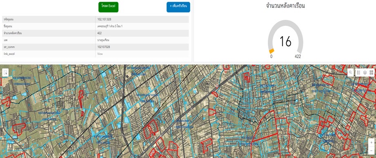Click the green โหลด Excel button
This screenshot has width=376, height=158.
[x=108, y=7]
